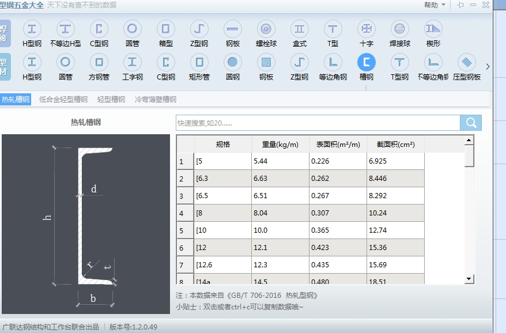Select the welded C型钢 icon in the top row

(99, 29)
